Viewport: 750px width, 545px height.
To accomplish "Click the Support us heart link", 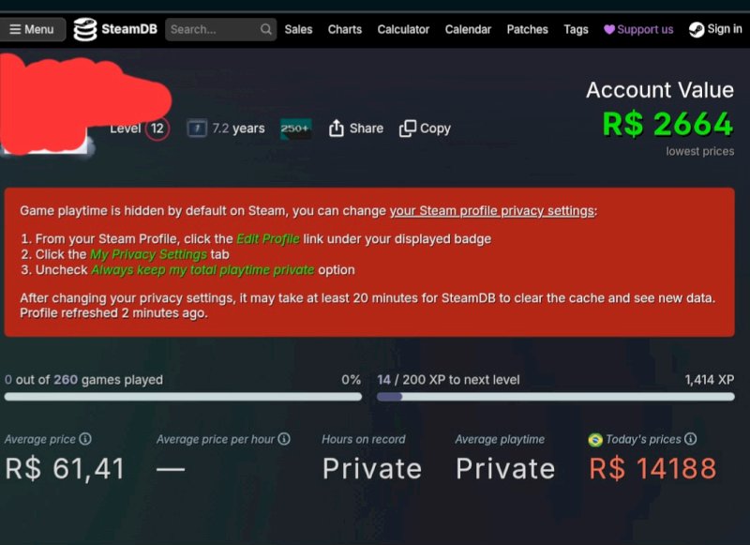I will (638, 29).
